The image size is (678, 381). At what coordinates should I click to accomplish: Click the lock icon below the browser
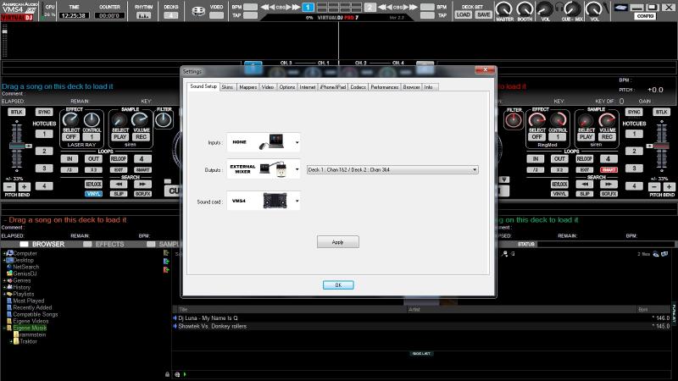coord(167,374)
